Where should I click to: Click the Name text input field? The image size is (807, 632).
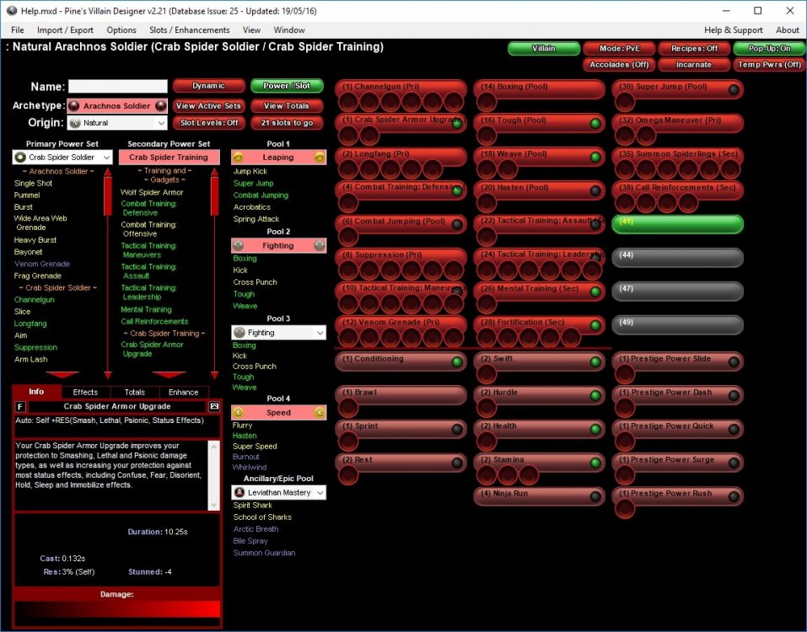(x=117, y=87)
